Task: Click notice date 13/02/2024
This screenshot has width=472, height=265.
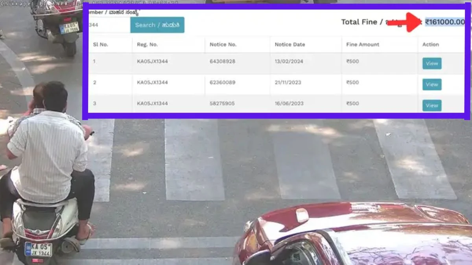Action: coord(289,62)
